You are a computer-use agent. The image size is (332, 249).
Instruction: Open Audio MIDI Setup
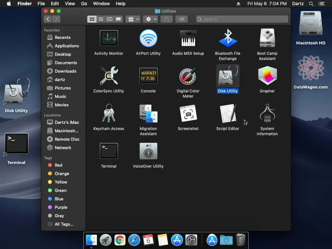tap(188, 38)
